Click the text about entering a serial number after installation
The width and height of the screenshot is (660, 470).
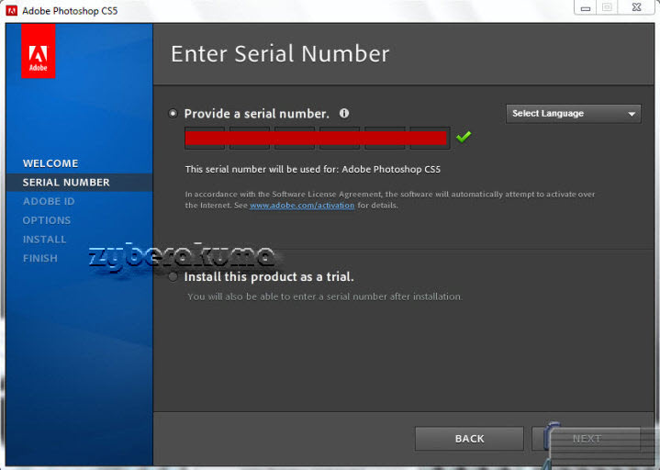click(x=325, y=297)
